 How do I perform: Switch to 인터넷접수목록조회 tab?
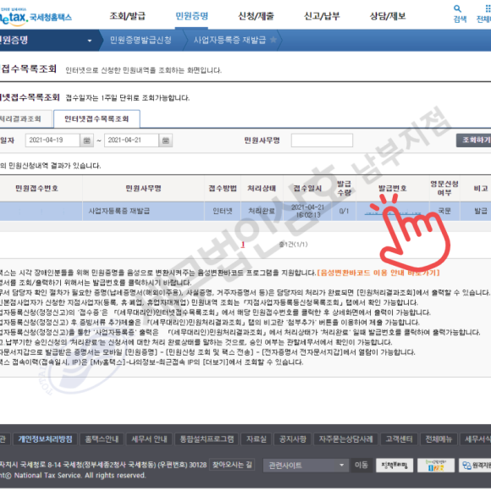[x=97, y=119]
